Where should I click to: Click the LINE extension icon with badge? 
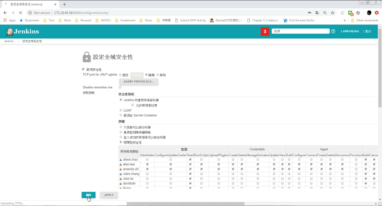pos(351,13)
